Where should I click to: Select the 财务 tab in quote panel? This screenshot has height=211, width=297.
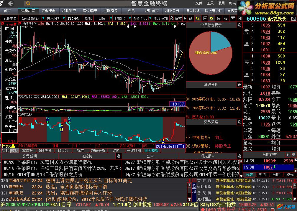(x=262, y=175)
